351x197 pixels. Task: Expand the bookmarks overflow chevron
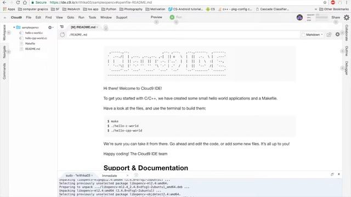(316, 9)
